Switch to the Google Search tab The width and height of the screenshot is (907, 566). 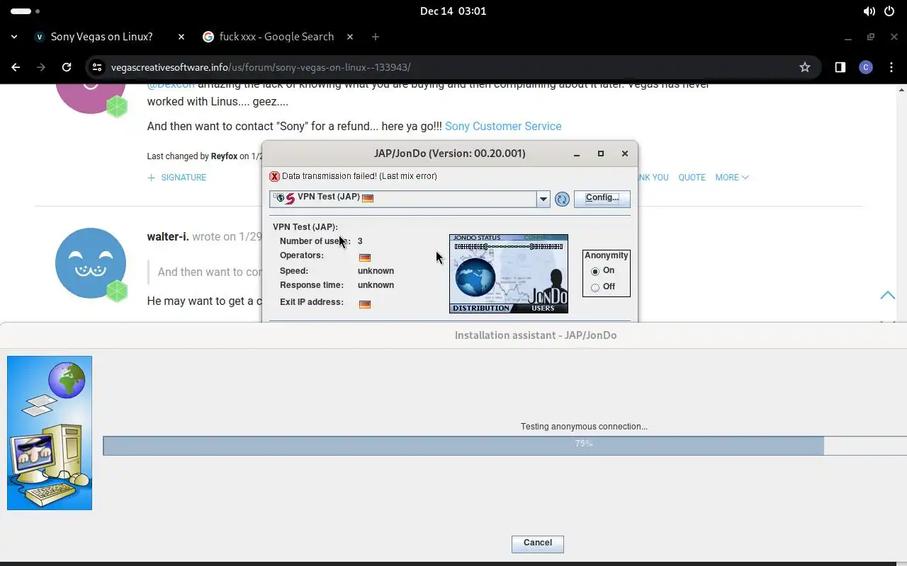tap(276, 37)
